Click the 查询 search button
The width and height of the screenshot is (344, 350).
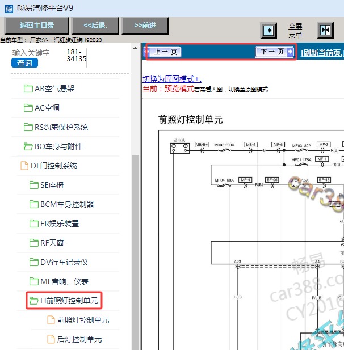tap(24, 63)
